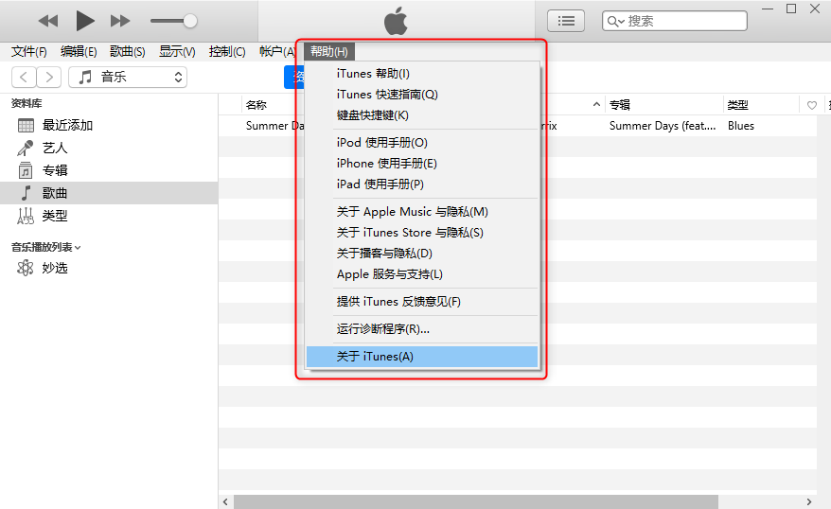Click the Summer Days (feat.... album cell
Image resolution: width=831 pixels, height=509 pixels.
[x=663, y=126]
